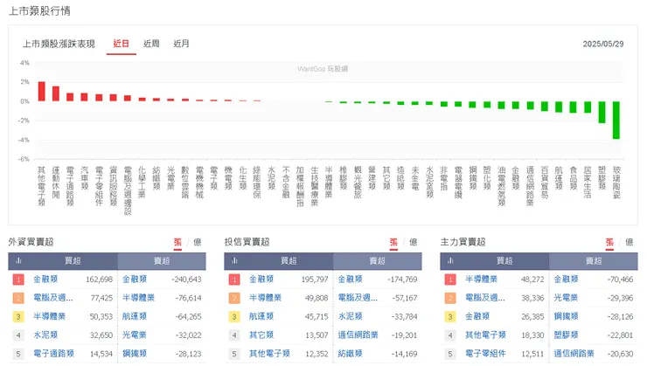This screenshot has height=366, width=647.
Task: Open 水泥類 link with -33,784 in 投信賣超
Action: [351, 316]
